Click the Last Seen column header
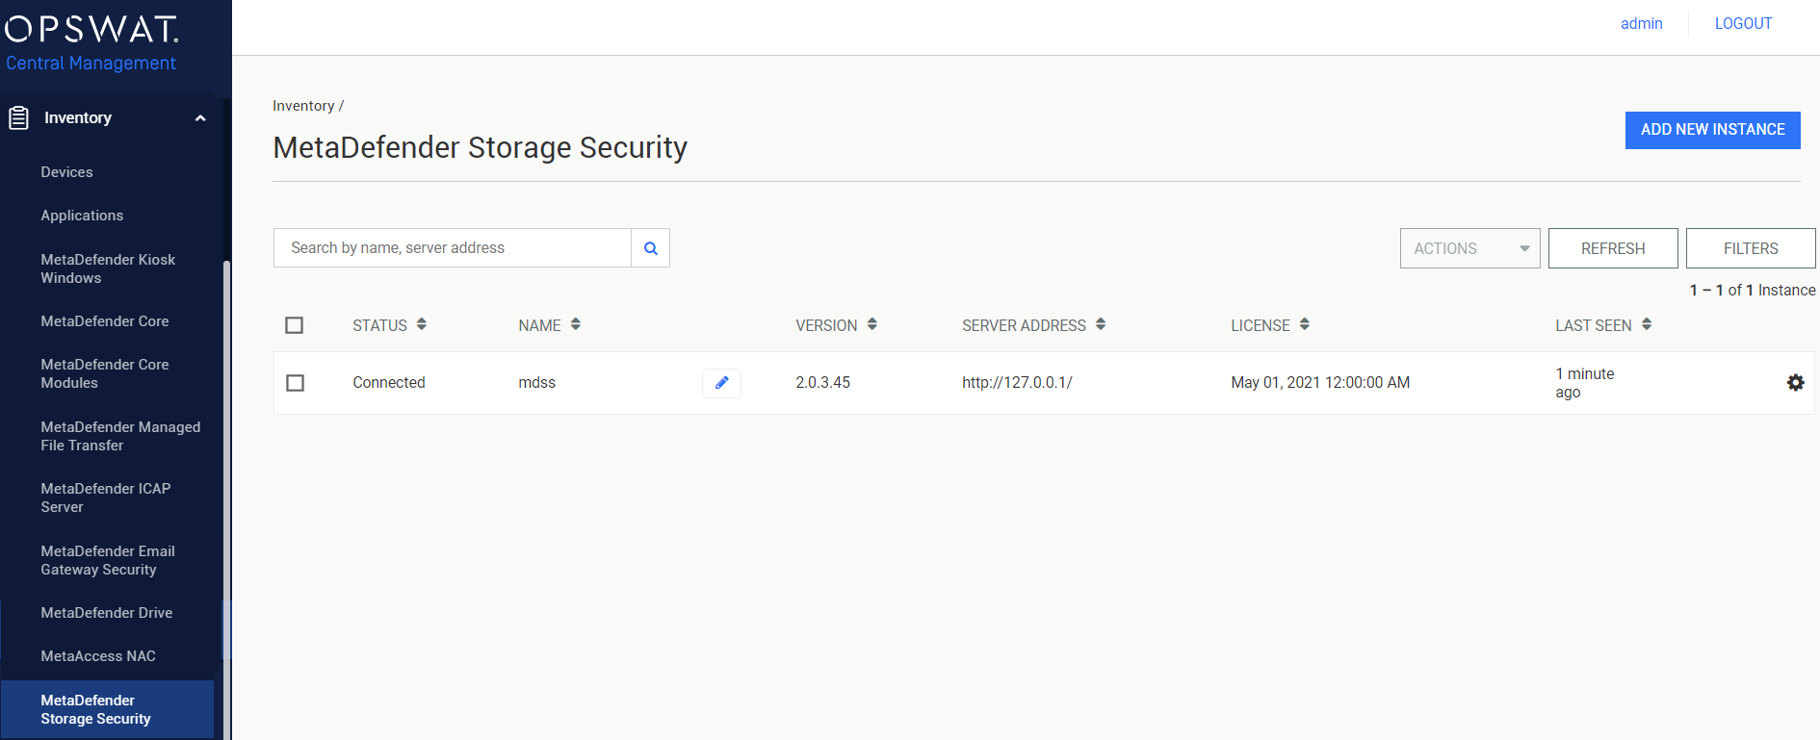Image resolution: width=1820 pixels, height=740 pixels. tap(1594, 325)
